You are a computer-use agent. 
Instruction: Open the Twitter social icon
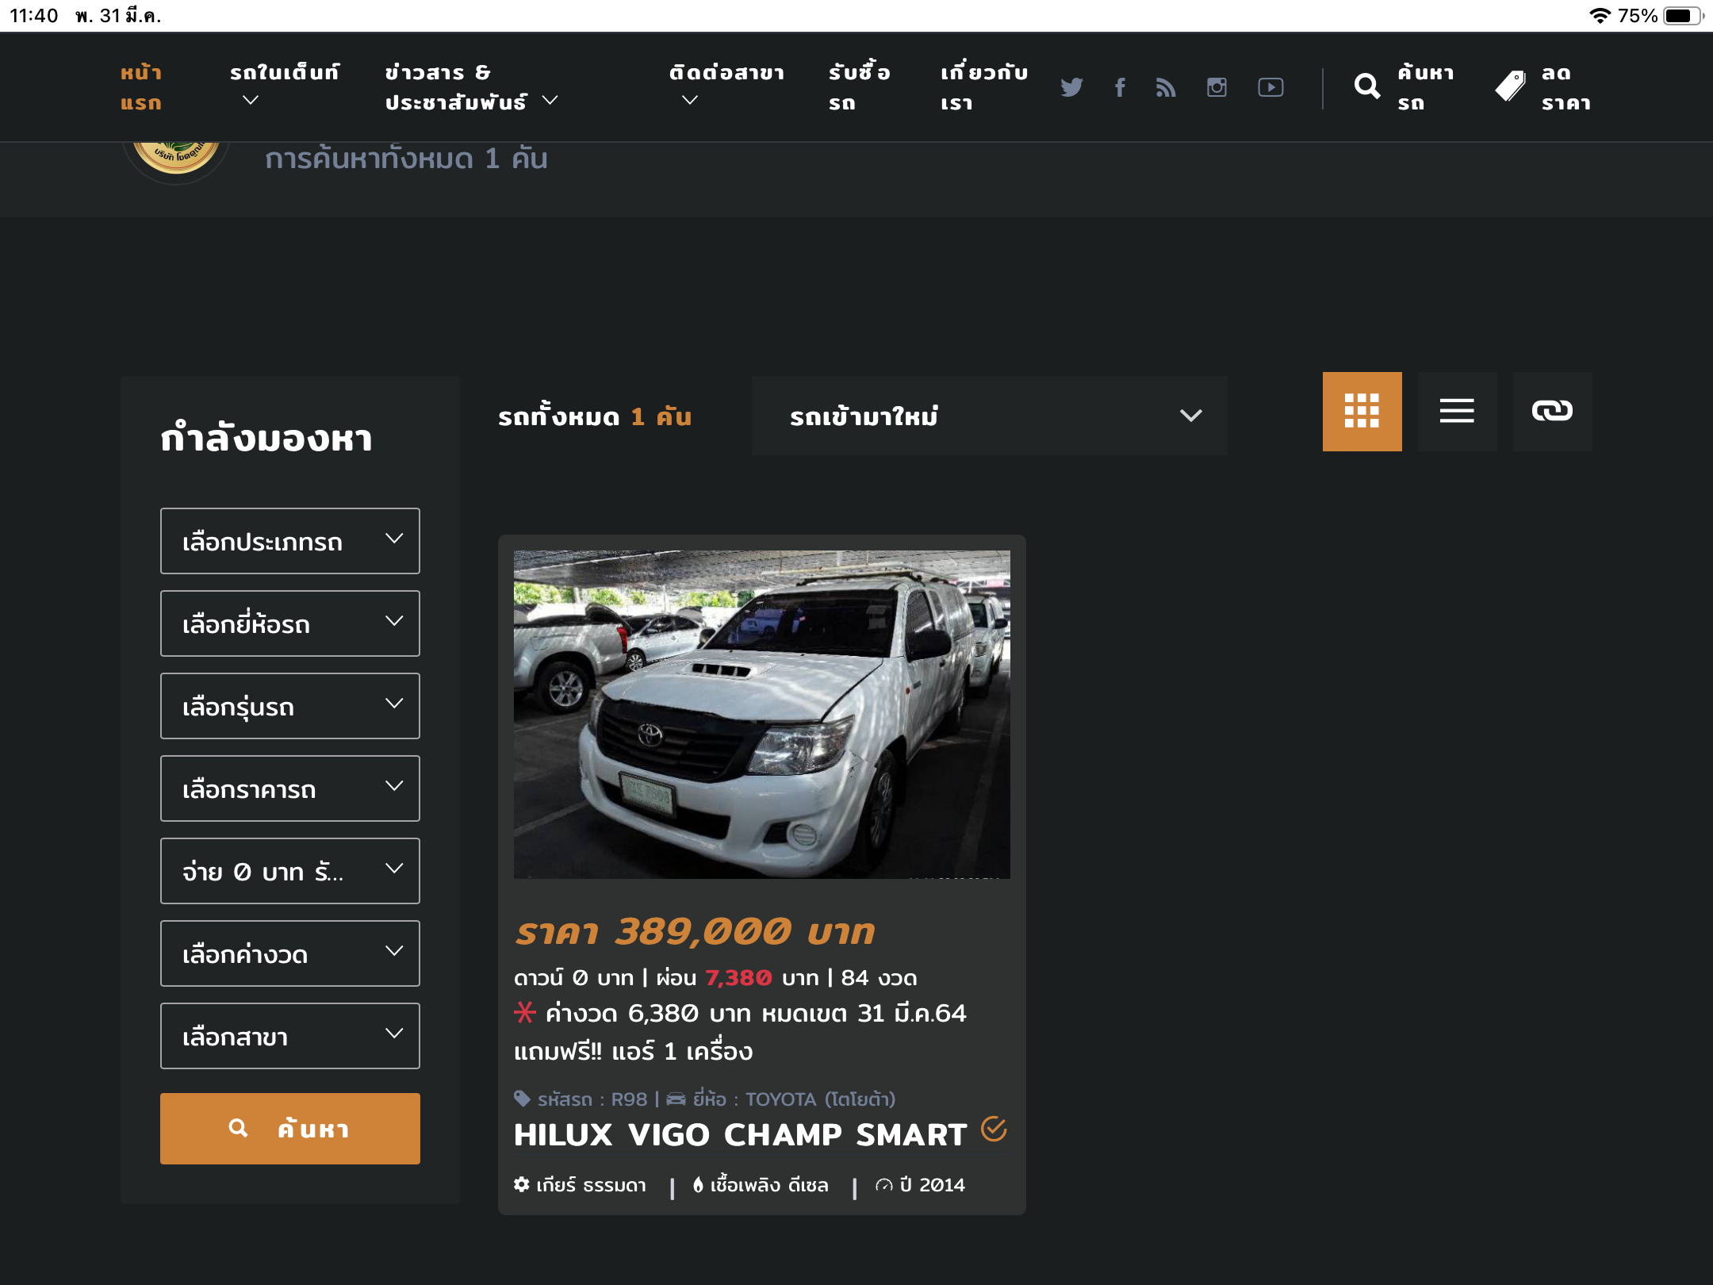coord(1071,87)
